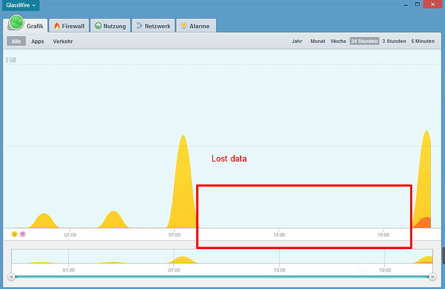Set time range to Monat

pos(317,41)
